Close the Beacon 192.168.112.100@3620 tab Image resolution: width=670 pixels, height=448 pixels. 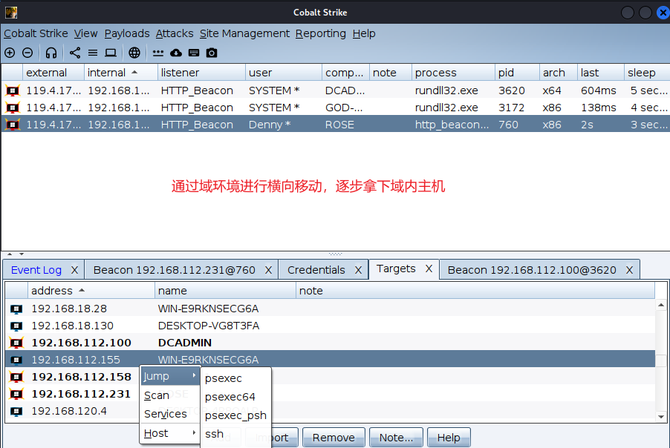click(629, 270)
